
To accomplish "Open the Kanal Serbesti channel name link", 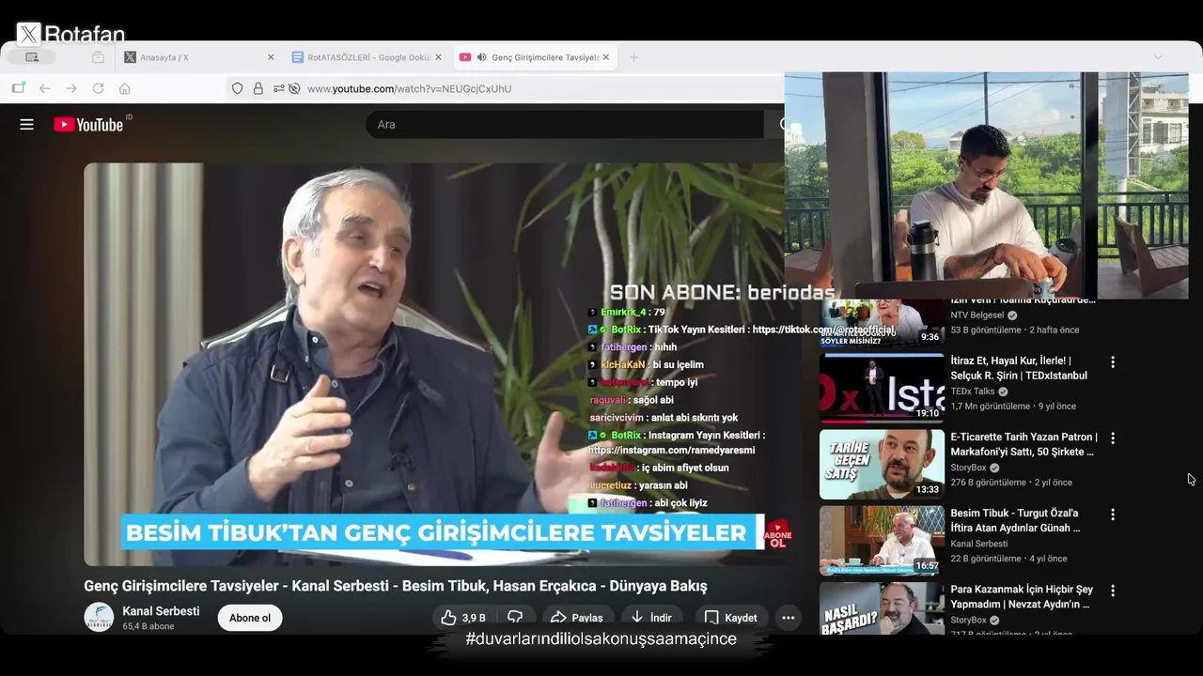I will pos(161,611).
